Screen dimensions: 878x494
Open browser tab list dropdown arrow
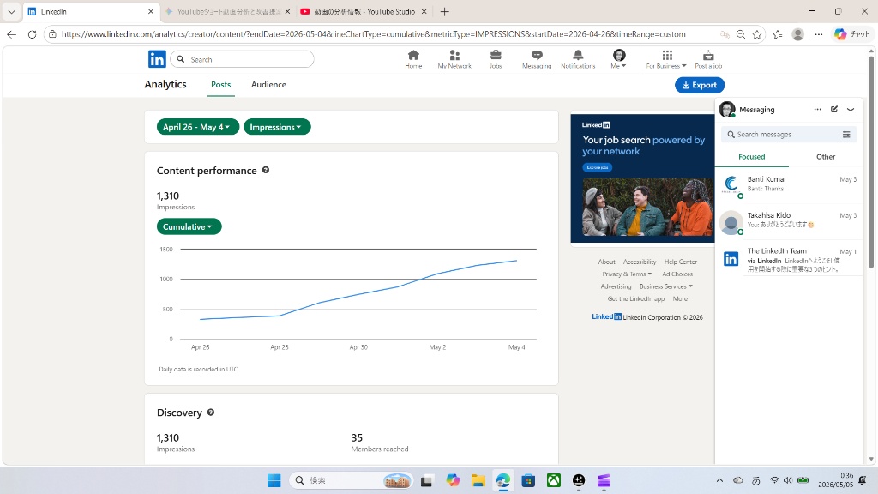[x=11, y=12]
